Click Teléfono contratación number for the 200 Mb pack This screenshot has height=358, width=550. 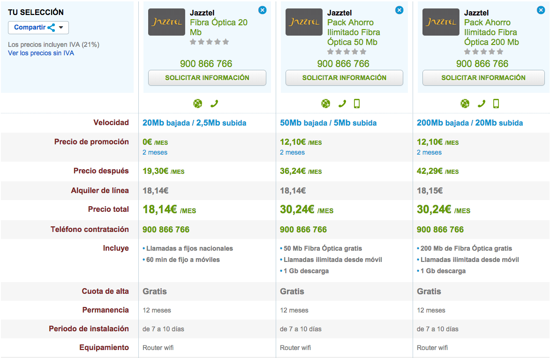click(440, 230)
